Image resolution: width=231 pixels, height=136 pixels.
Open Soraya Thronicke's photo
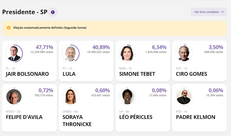click(x=70, y=96)
